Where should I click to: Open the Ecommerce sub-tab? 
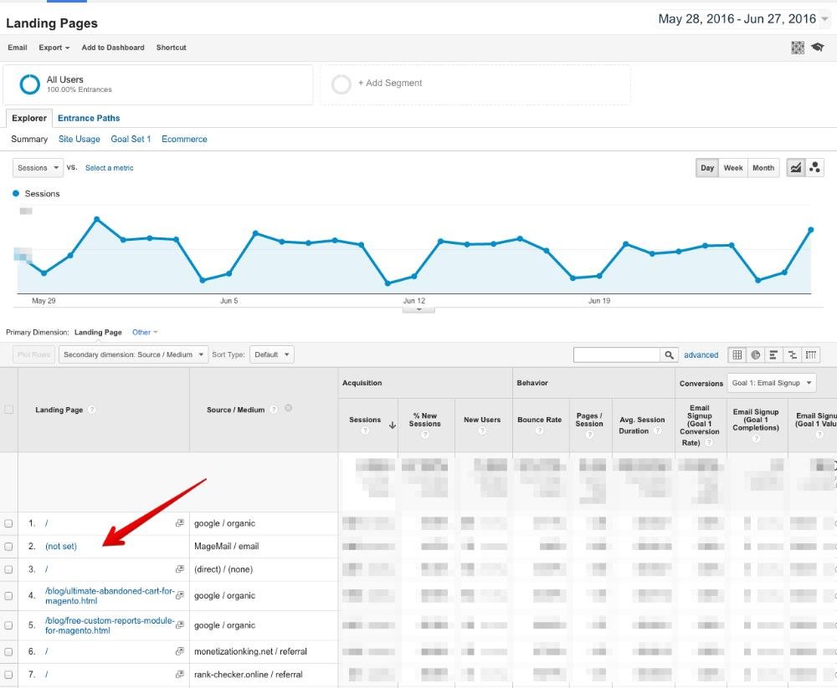point(184,139)
